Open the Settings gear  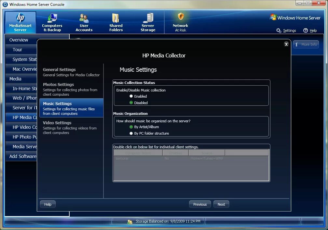[286, 30]
